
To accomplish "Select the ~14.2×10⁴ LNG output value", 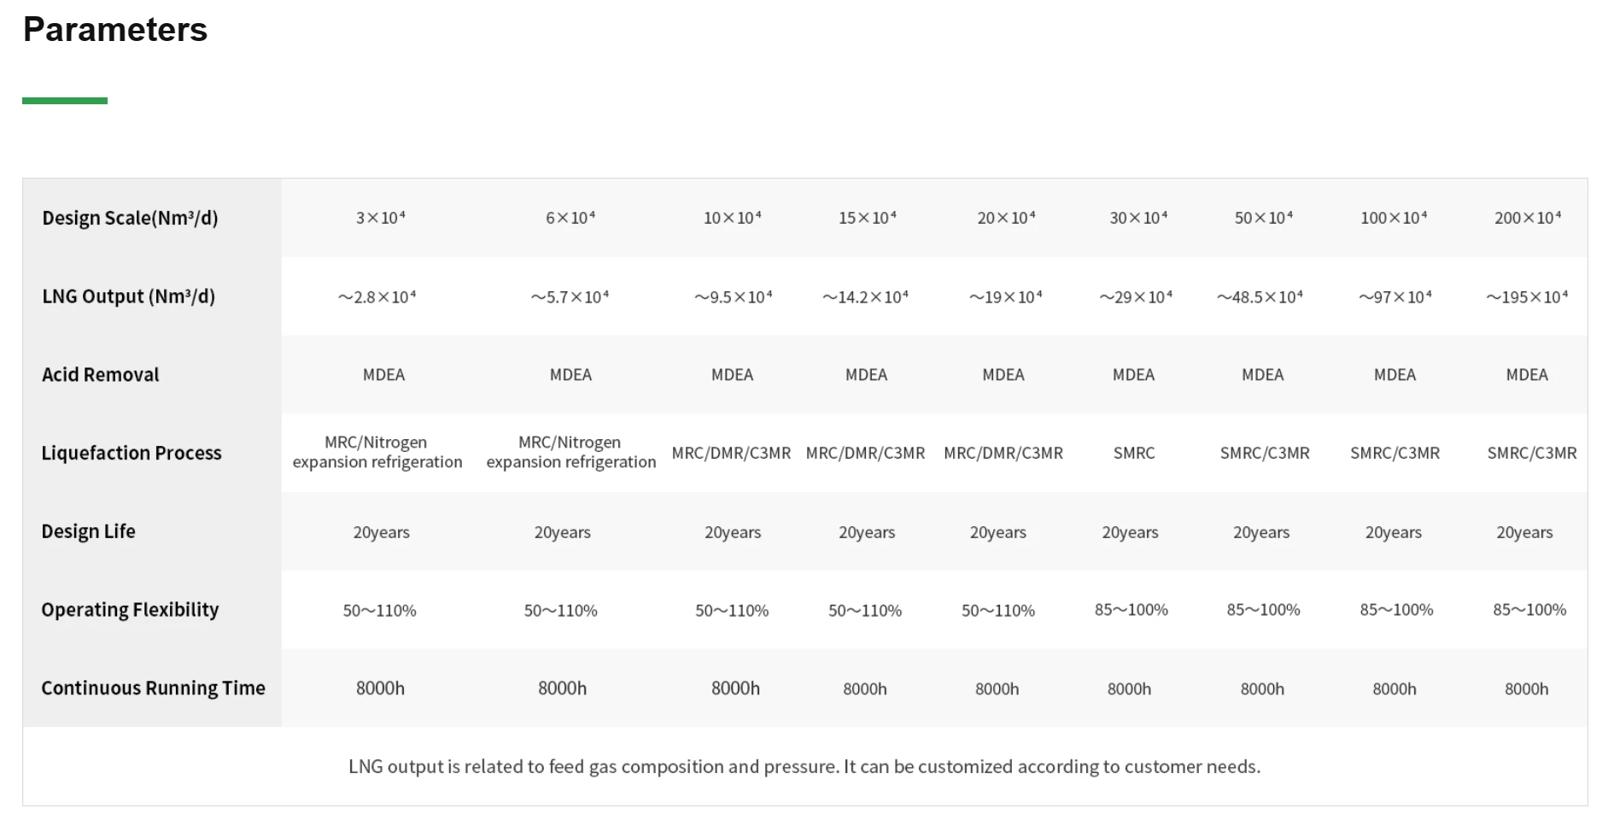I will tap(865, 297).
